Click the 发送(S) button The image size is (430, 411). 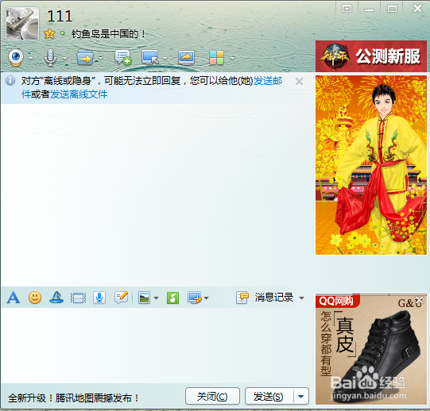269,396
